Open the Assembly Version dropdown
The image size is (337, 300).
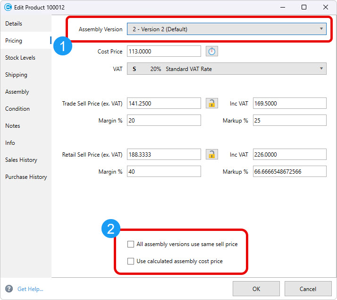click(227, 29)
